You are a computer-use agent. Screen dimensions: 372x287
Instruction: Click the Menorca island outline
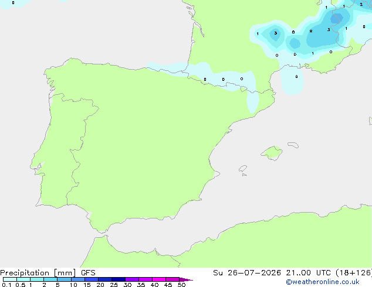coord(293,145)
